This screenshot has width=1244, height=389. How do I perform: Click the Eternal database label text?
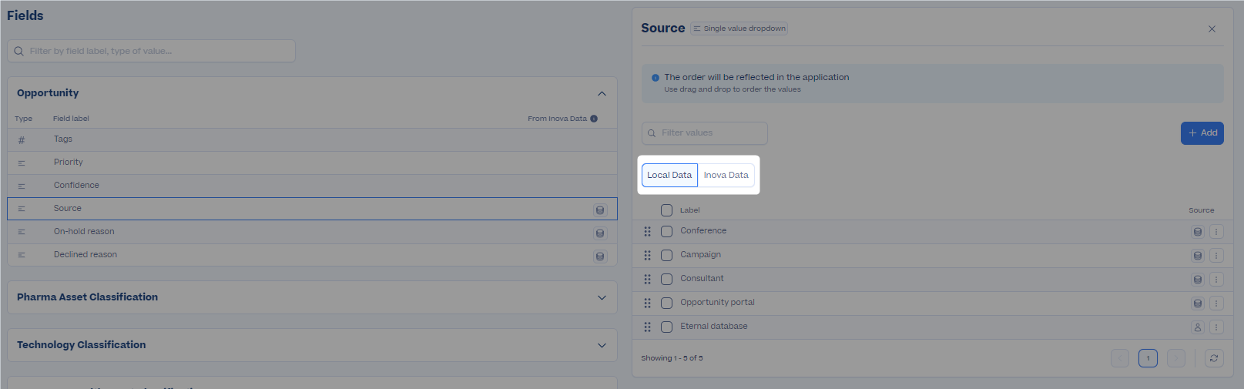coord(714,327)
